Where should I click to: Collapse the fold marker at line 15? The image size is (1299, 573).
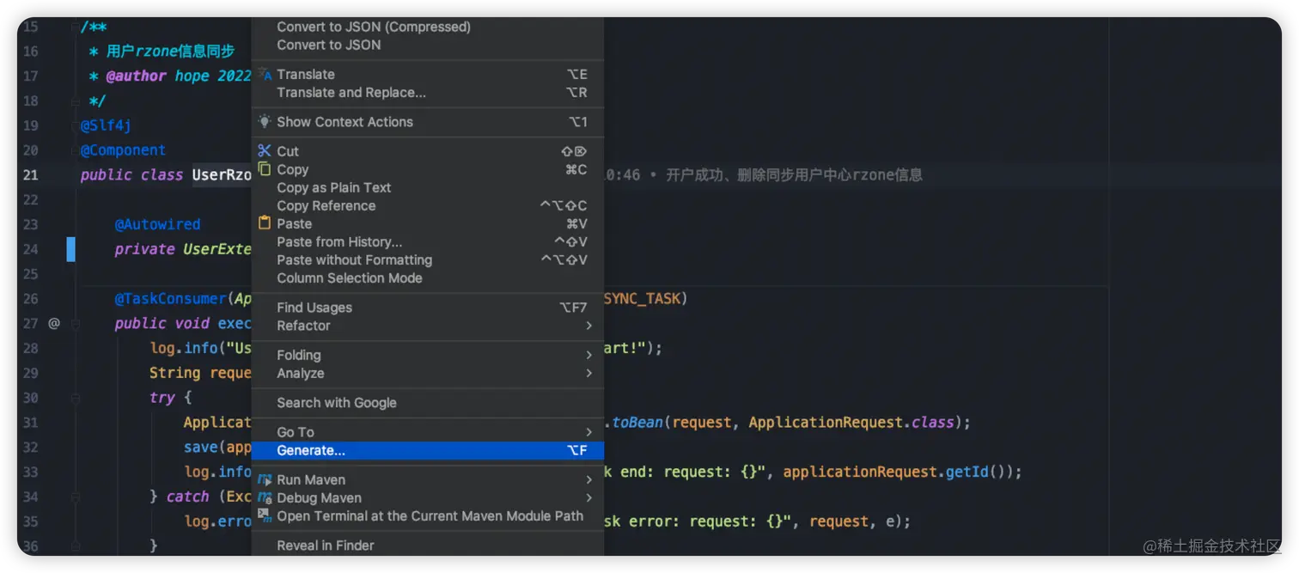pos(76,27)
